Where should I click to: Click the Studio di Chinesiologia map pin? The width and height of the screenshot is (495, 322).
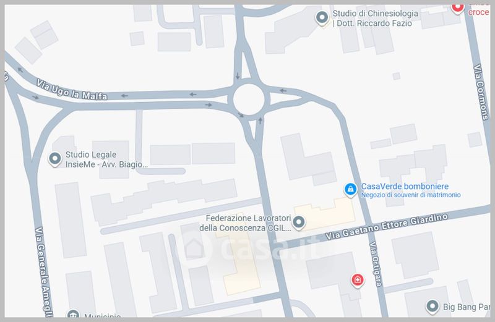point(322,18)
